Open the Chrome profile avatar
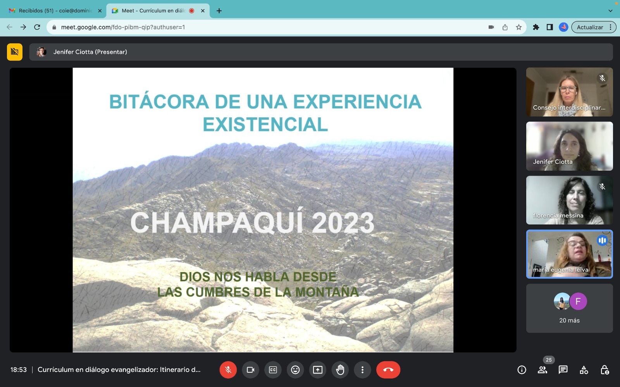Image resolution: width=620 pixels, height=387 pixels. [x=563, y=27]
